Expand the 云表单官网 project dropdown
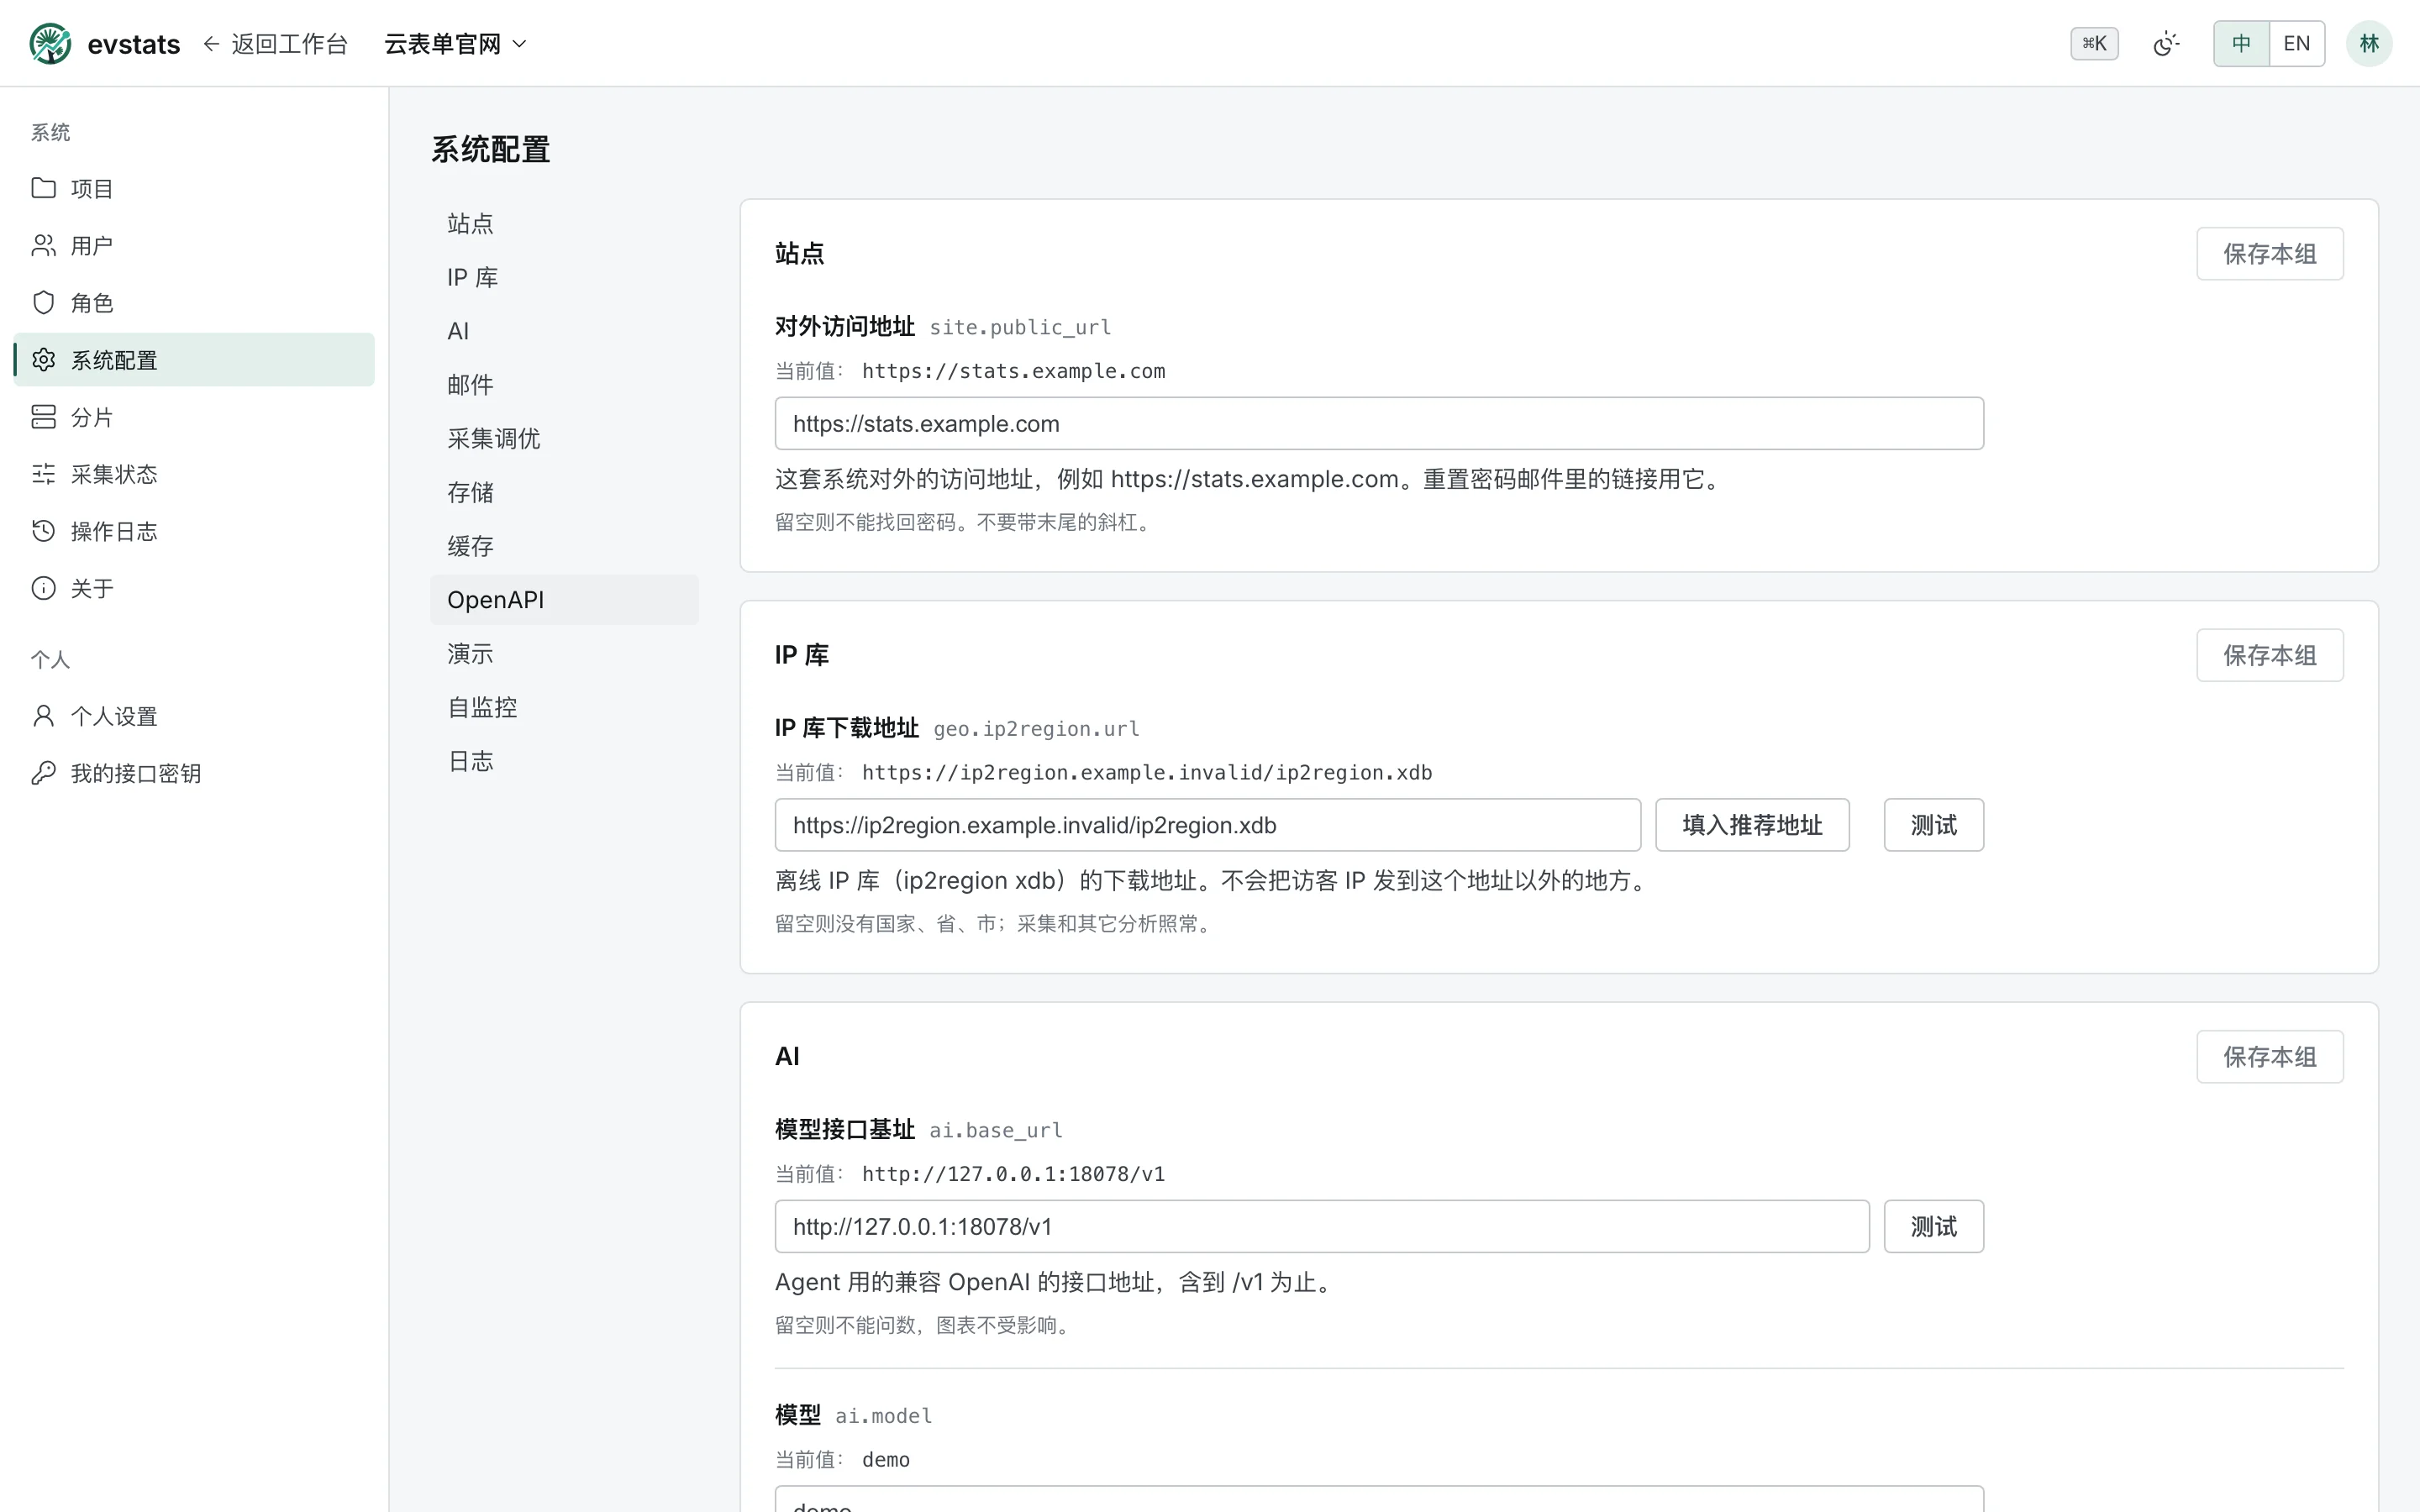 point(455,43)
